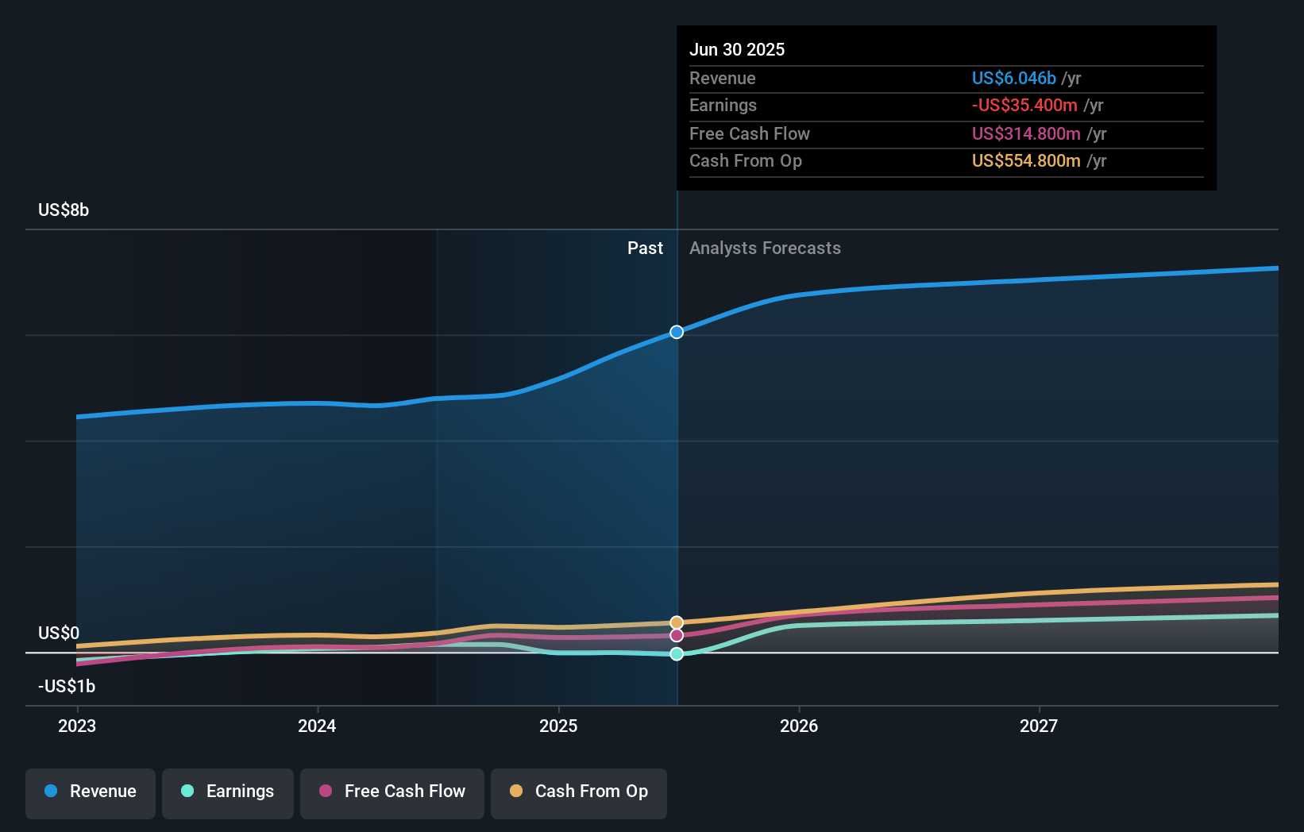Image resolution: width=1304 pixels, height=832 pixels.
Task: Select the blue Revenue marker on the chart
Action: [676, 333]
